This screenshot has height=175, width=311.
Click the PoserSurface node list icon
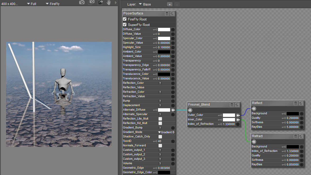pyautogui.click(x=167, y=13)
